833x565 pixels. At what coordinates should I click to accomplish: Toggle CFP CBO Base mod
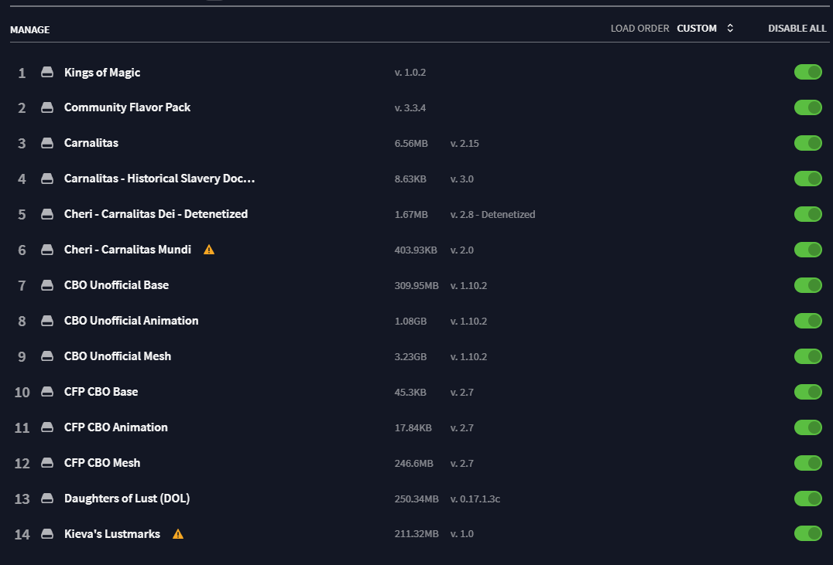click(x=808, y=392)
